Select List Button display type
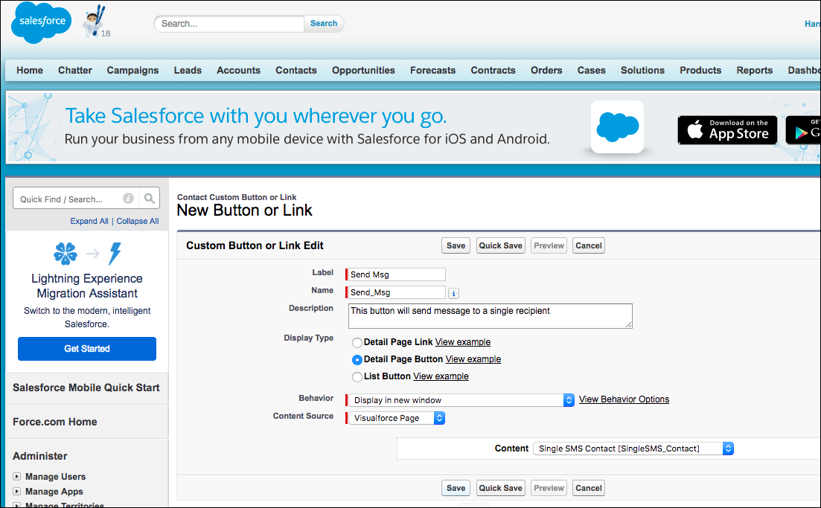The height and width of the screenshot is (508, 821). click(x=357, y=376)
